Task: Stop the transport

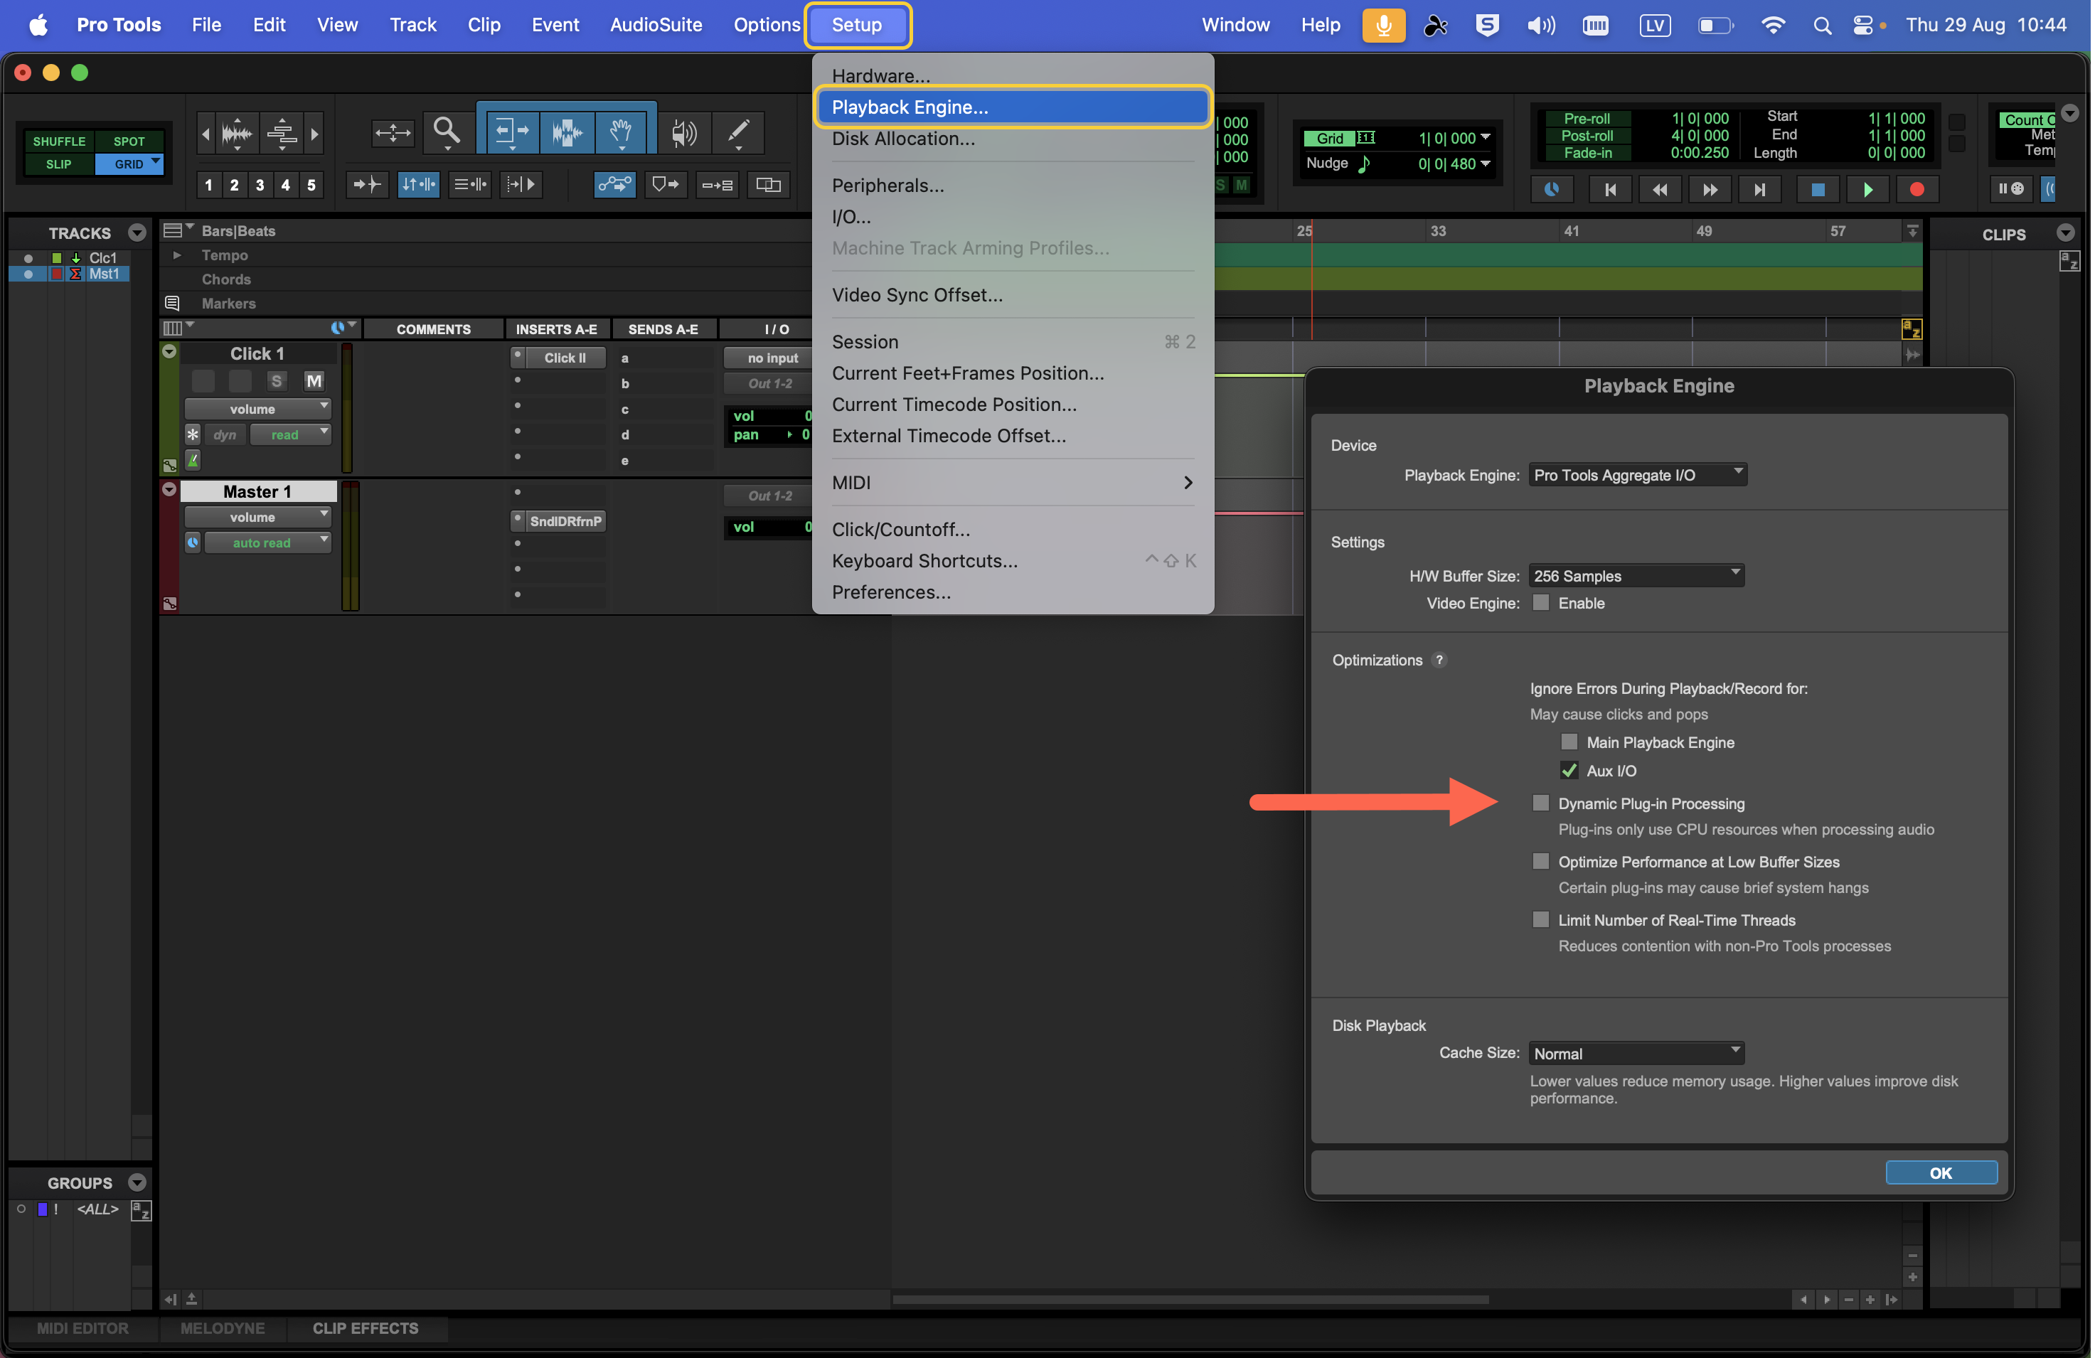Action: click(x=1817, y=189)
